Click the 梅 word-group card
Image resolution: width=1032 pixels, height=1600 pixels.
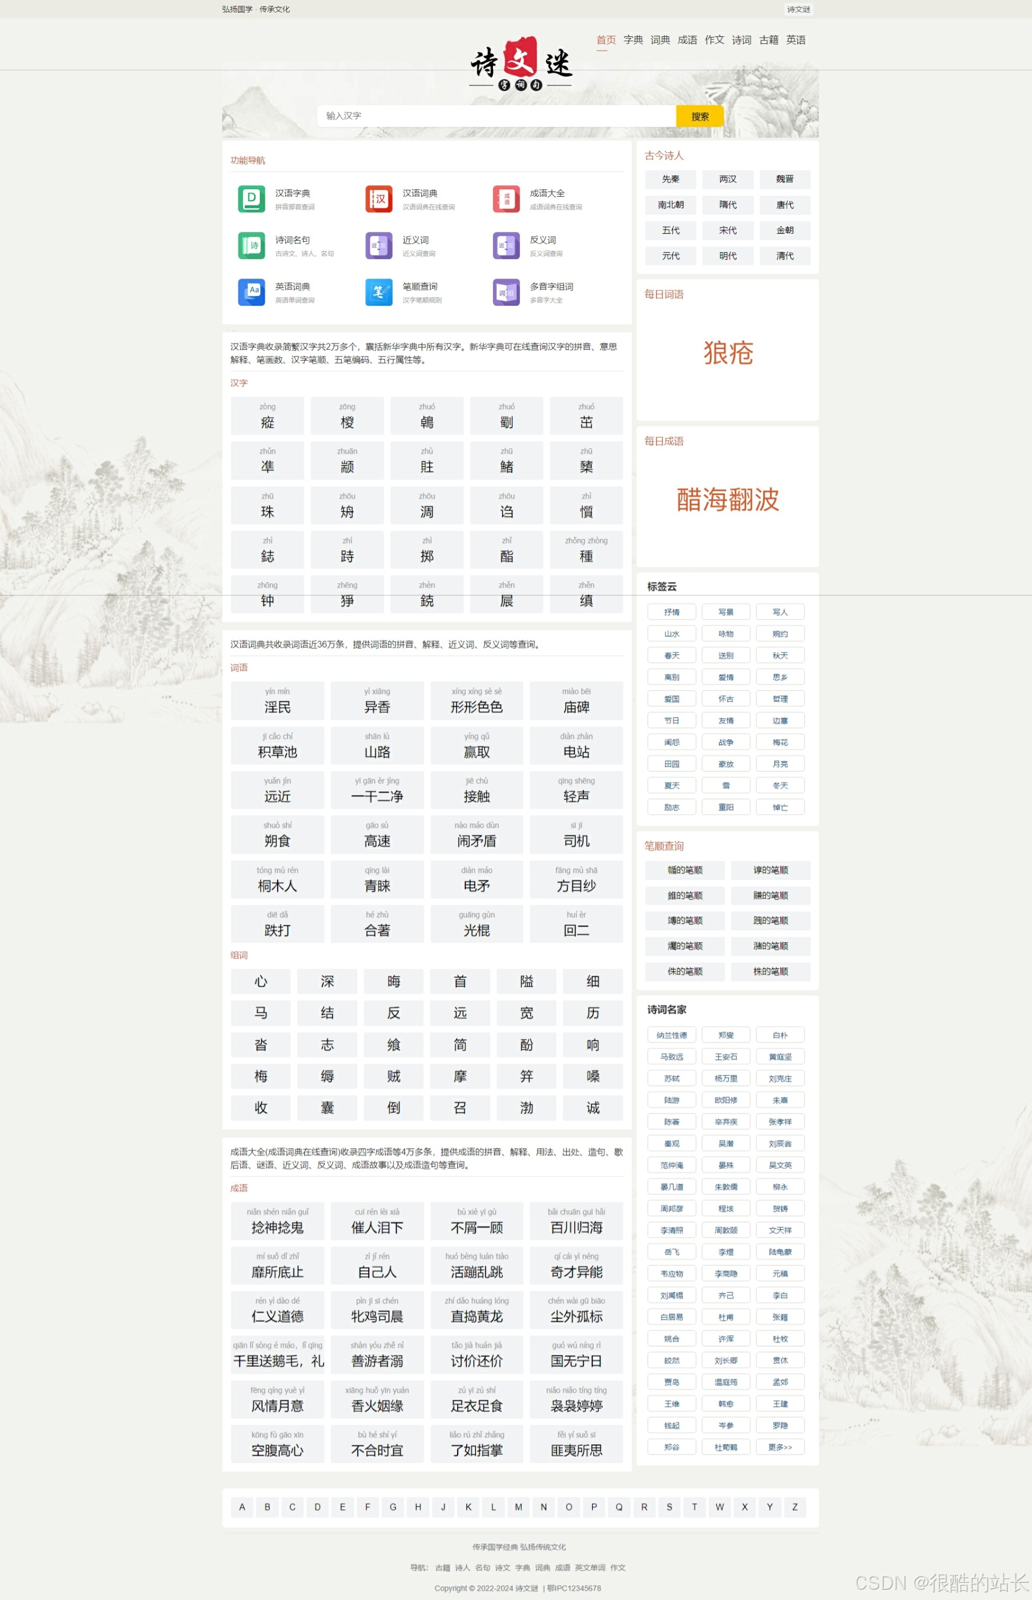click(x=261, y=1076)
